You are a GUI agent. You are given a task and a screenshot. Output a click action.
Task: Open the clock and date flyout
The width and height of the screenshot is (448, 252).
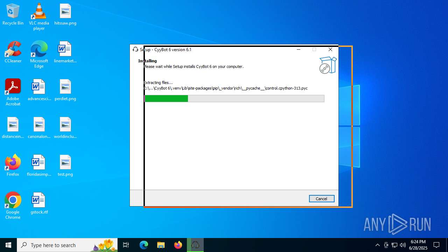coord(418,245)
